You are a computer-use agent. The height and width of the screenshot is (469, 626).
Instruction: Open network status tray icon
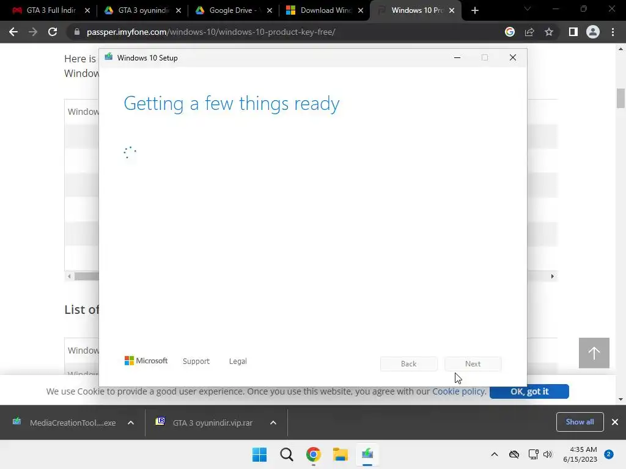(533, 454)
